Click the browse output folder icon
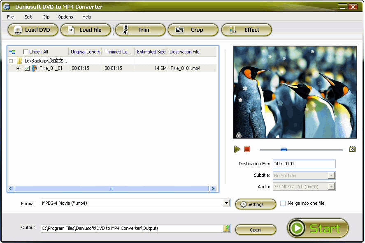 (226, 228)
